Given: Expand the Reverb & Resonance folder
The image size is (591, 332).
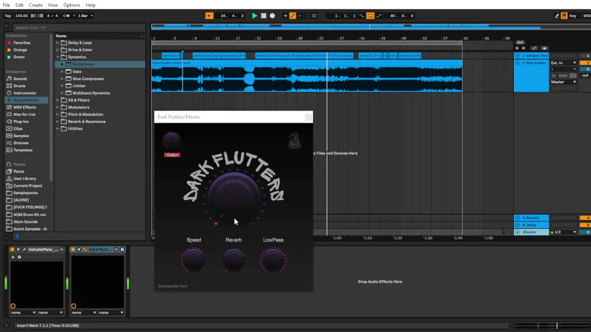Looking at the screenshot, I should (58, 121).
